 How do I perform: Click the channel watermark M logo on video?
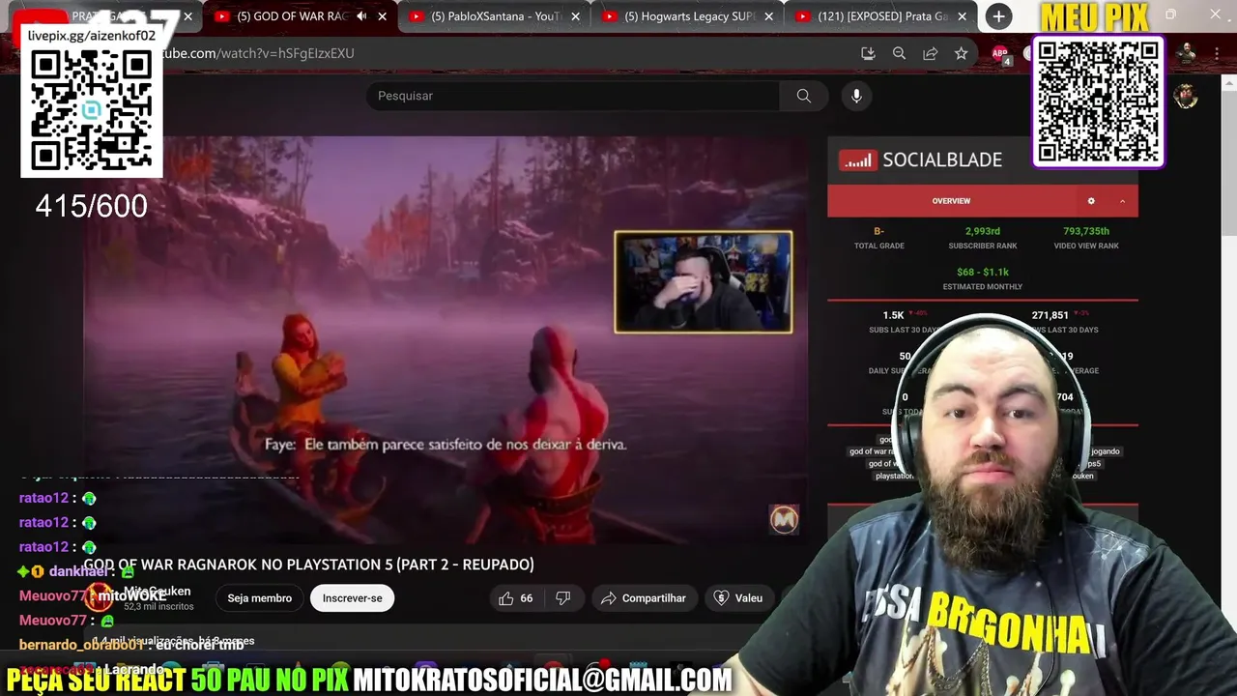[784, 519]
